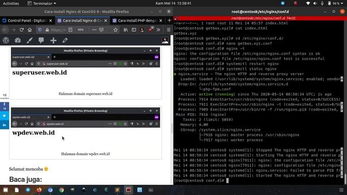Show Firefox sidebars icon
347x195 pixels.
[x=134, y=30]
